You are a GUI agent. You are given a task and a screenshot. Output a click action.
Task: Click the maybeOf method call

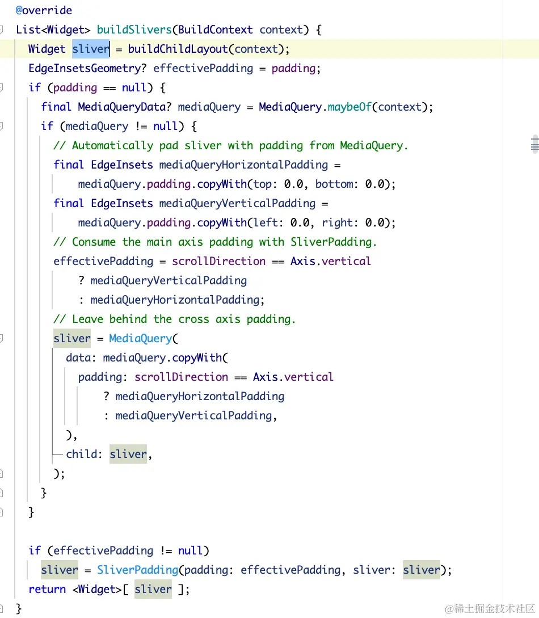coord(349,107)
